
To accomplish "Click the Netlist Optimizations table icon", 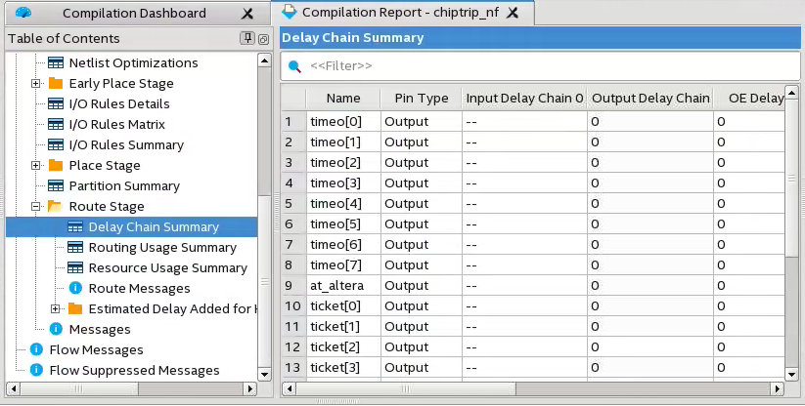I will pyautogui.click(x=56, y=62).
